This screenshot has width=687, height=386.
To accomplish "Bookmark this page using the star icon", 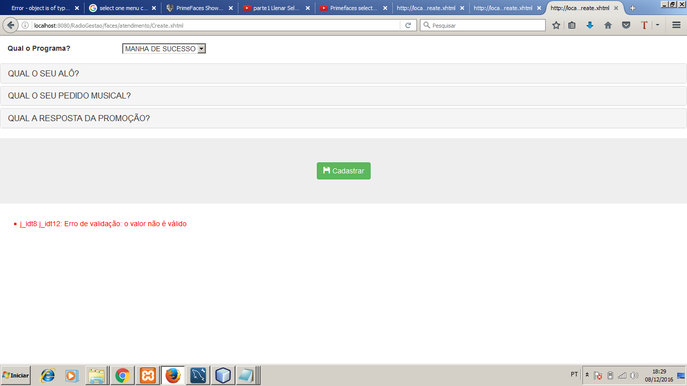I will click(x=556, y=25).
